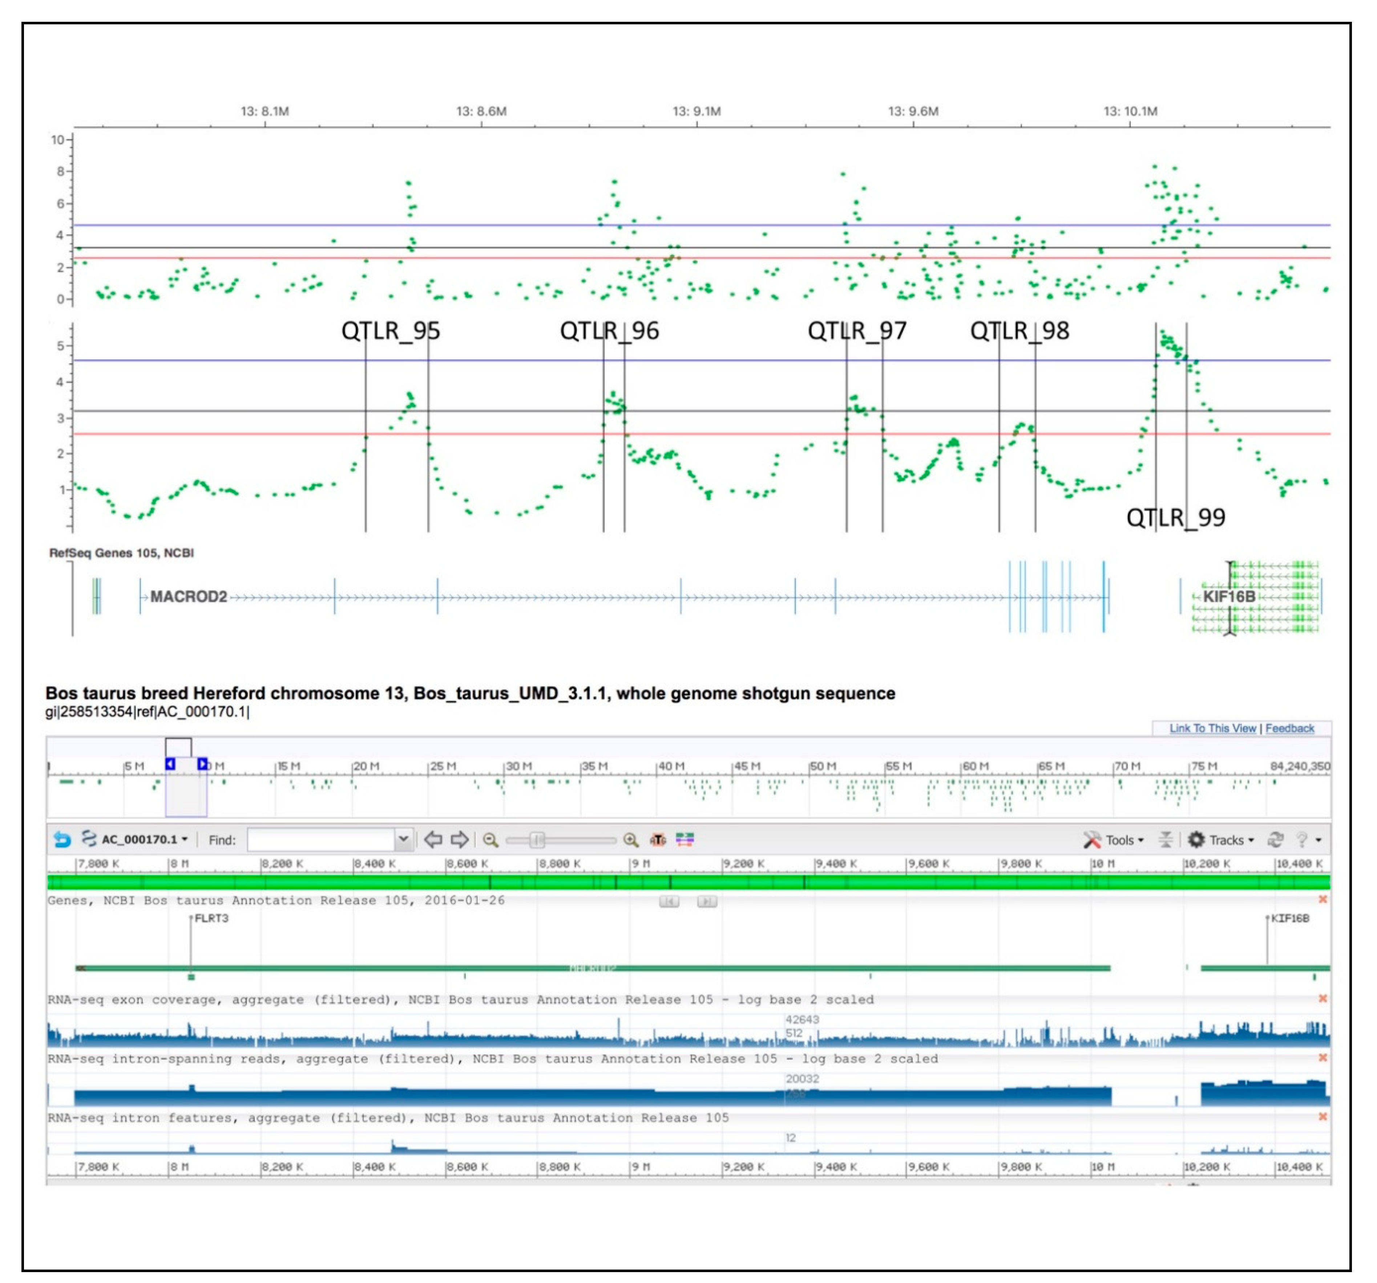Click the refresh arrows icon
The height and width of the screenshot is (1283, 1377).
tap(1275, 840)
